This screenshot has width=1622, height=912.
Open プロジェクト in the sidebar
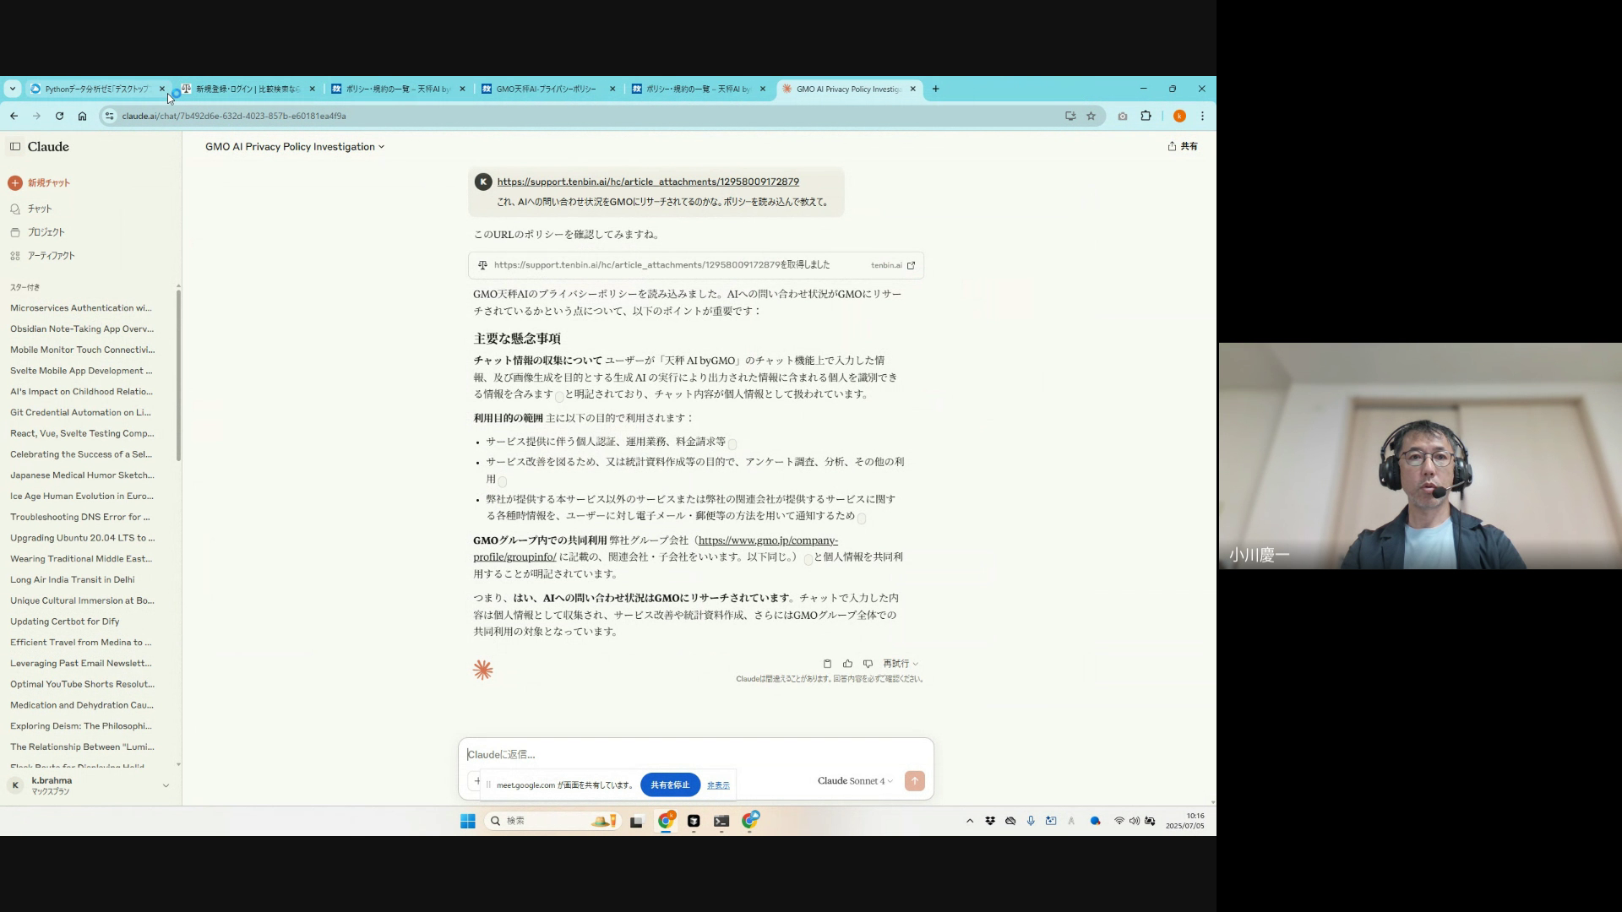pyautogui.click(x=46, y=232)
